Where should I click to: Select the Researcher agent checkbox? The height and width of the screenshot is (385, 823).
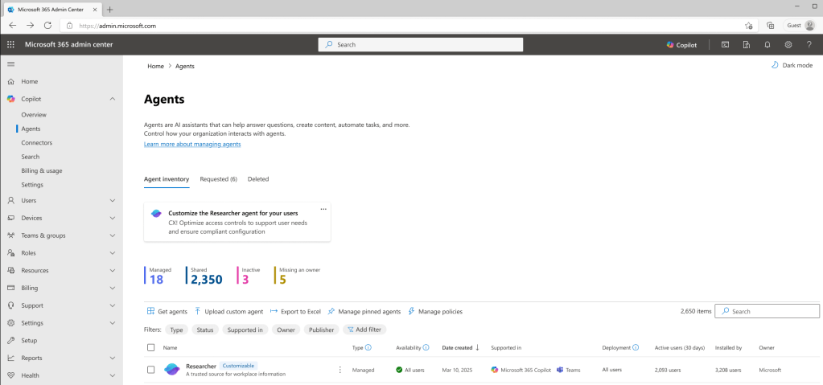(x=151, y=370)
